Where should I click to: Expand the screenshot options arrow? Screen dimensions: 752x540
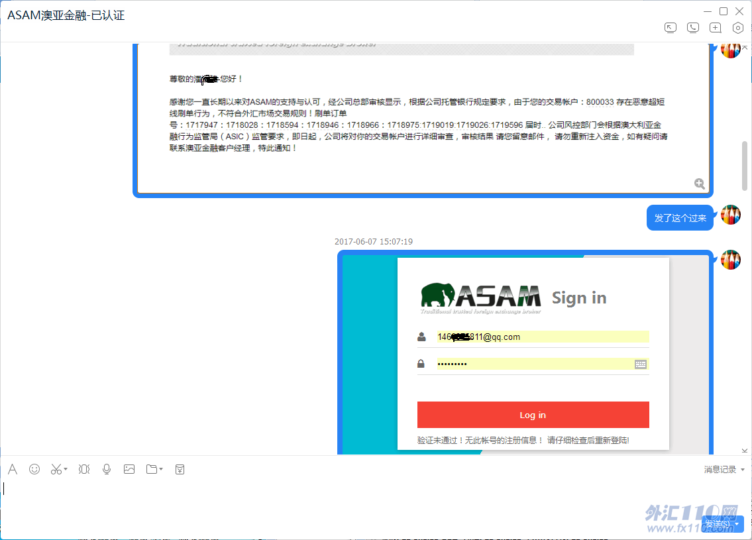click(66, 469)
